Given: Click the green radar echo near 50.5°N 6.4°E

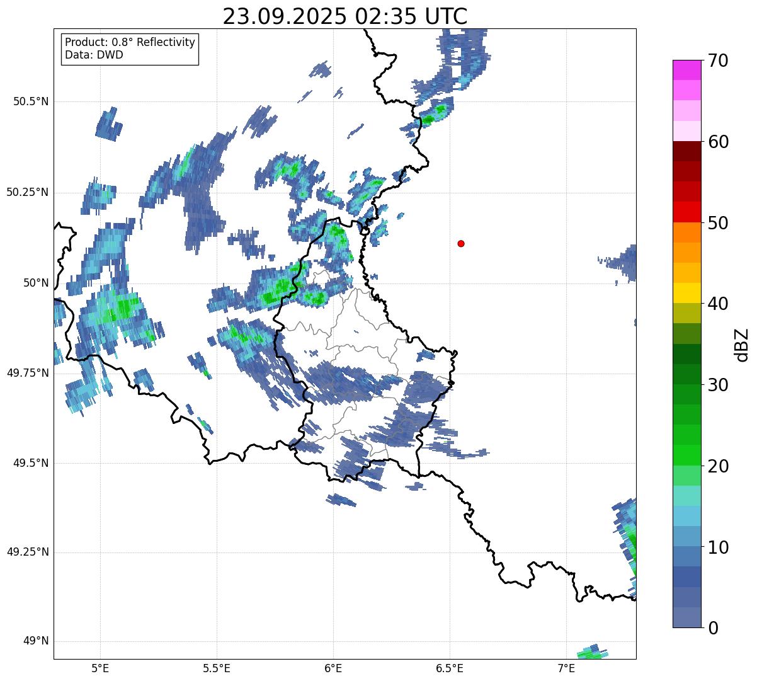Looking at the screenshot, I should click(433, 114).
